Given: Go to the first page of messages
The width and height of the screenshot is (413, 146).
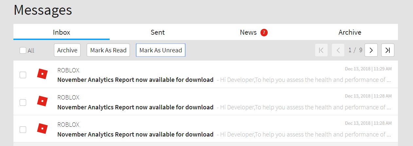Looking at the screenshot, I should coord(321,50).
